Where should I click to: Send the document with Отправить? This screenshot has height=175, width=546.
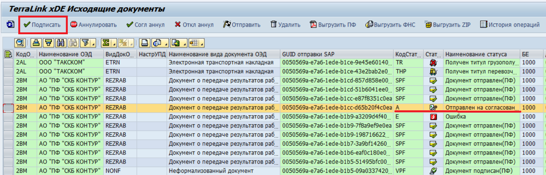(x=242, y=25)
